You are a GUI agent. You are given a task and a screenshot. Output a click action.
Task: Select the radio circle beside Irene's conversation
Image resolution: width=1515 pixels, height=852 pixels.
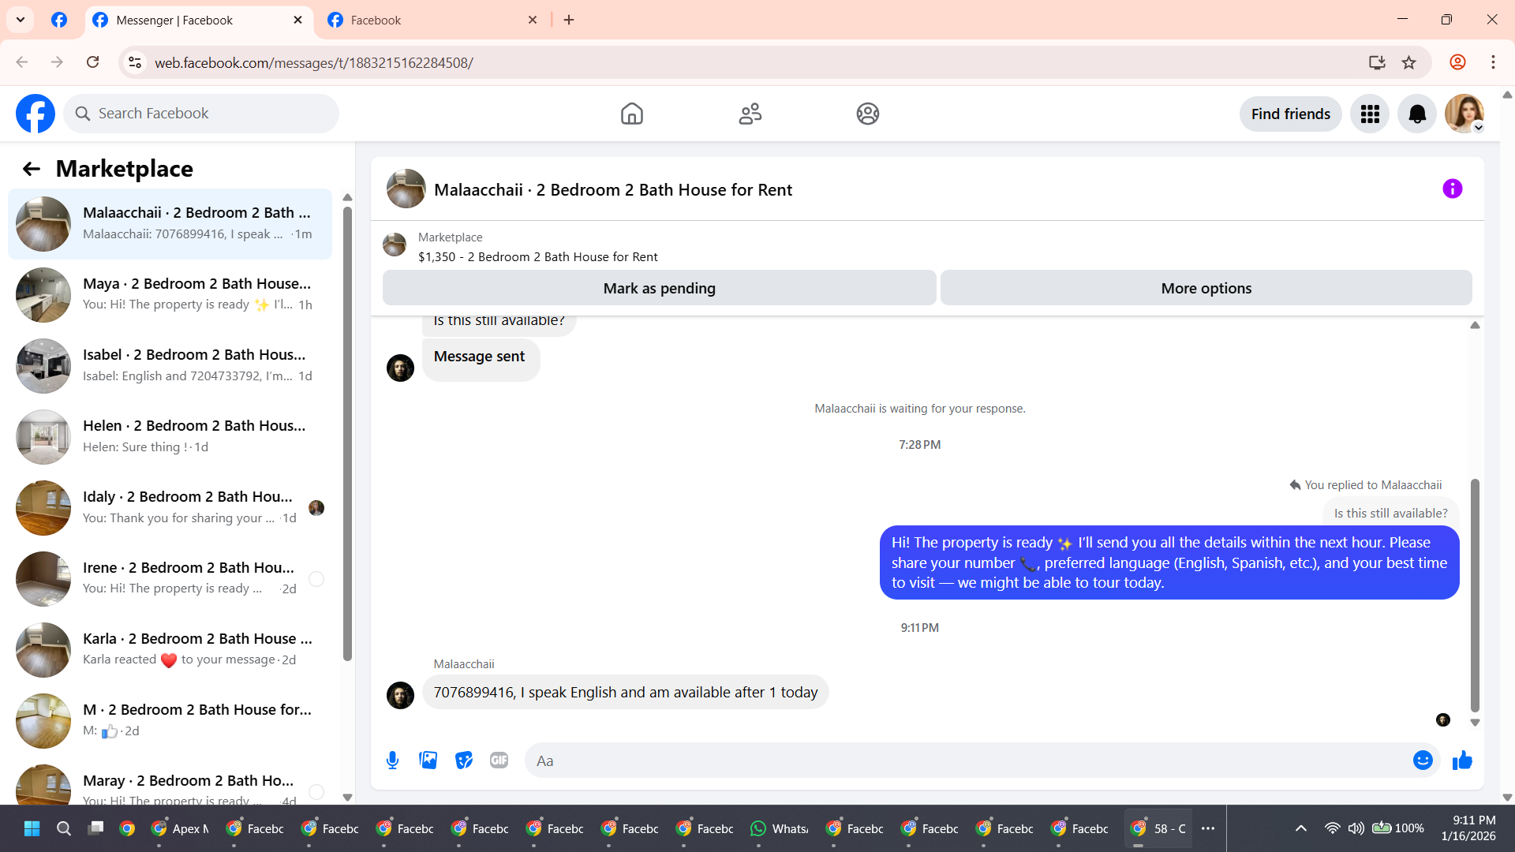316,579
